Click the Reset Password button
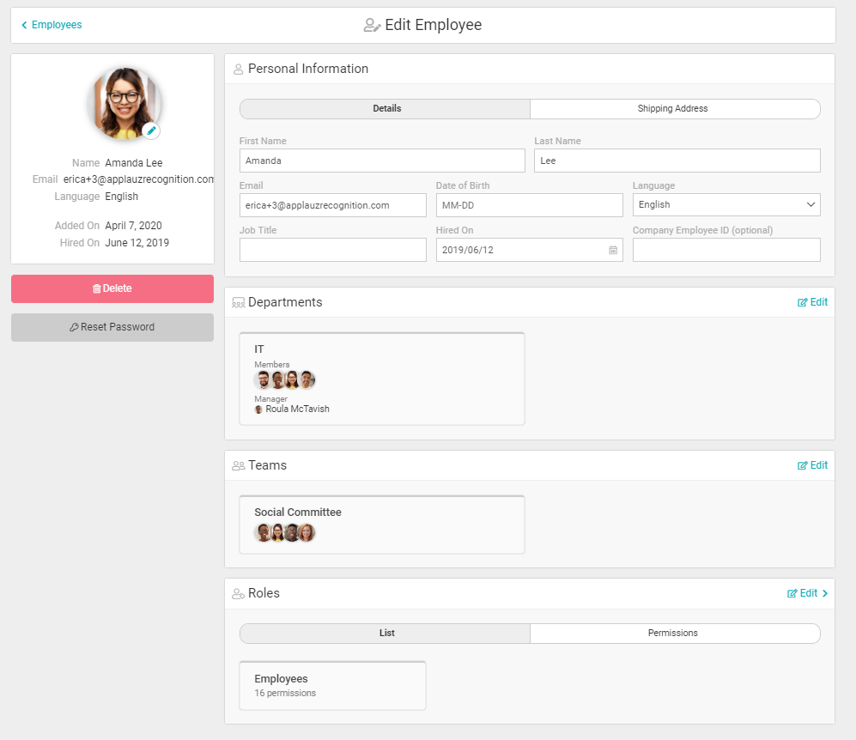The width and height of the screenshot is (856, 740). pos(112,327)
